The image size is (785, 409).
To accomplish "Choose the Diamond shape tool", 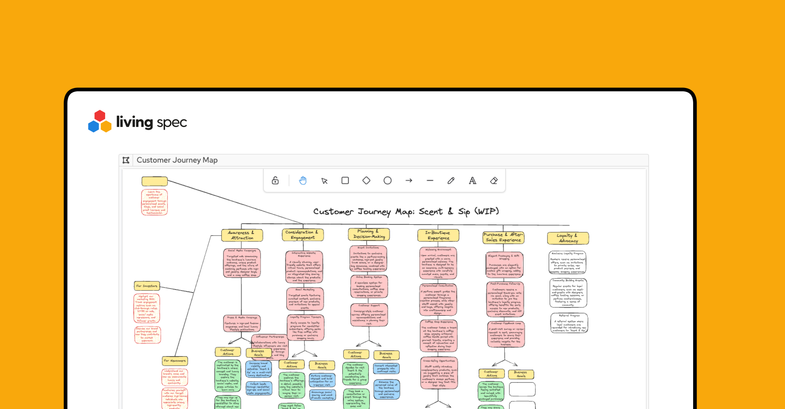I will coord(366,181).
